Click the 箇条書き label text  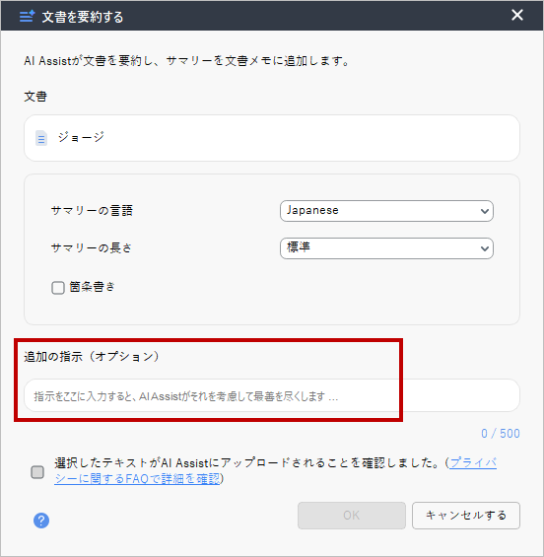click(92, 287)
